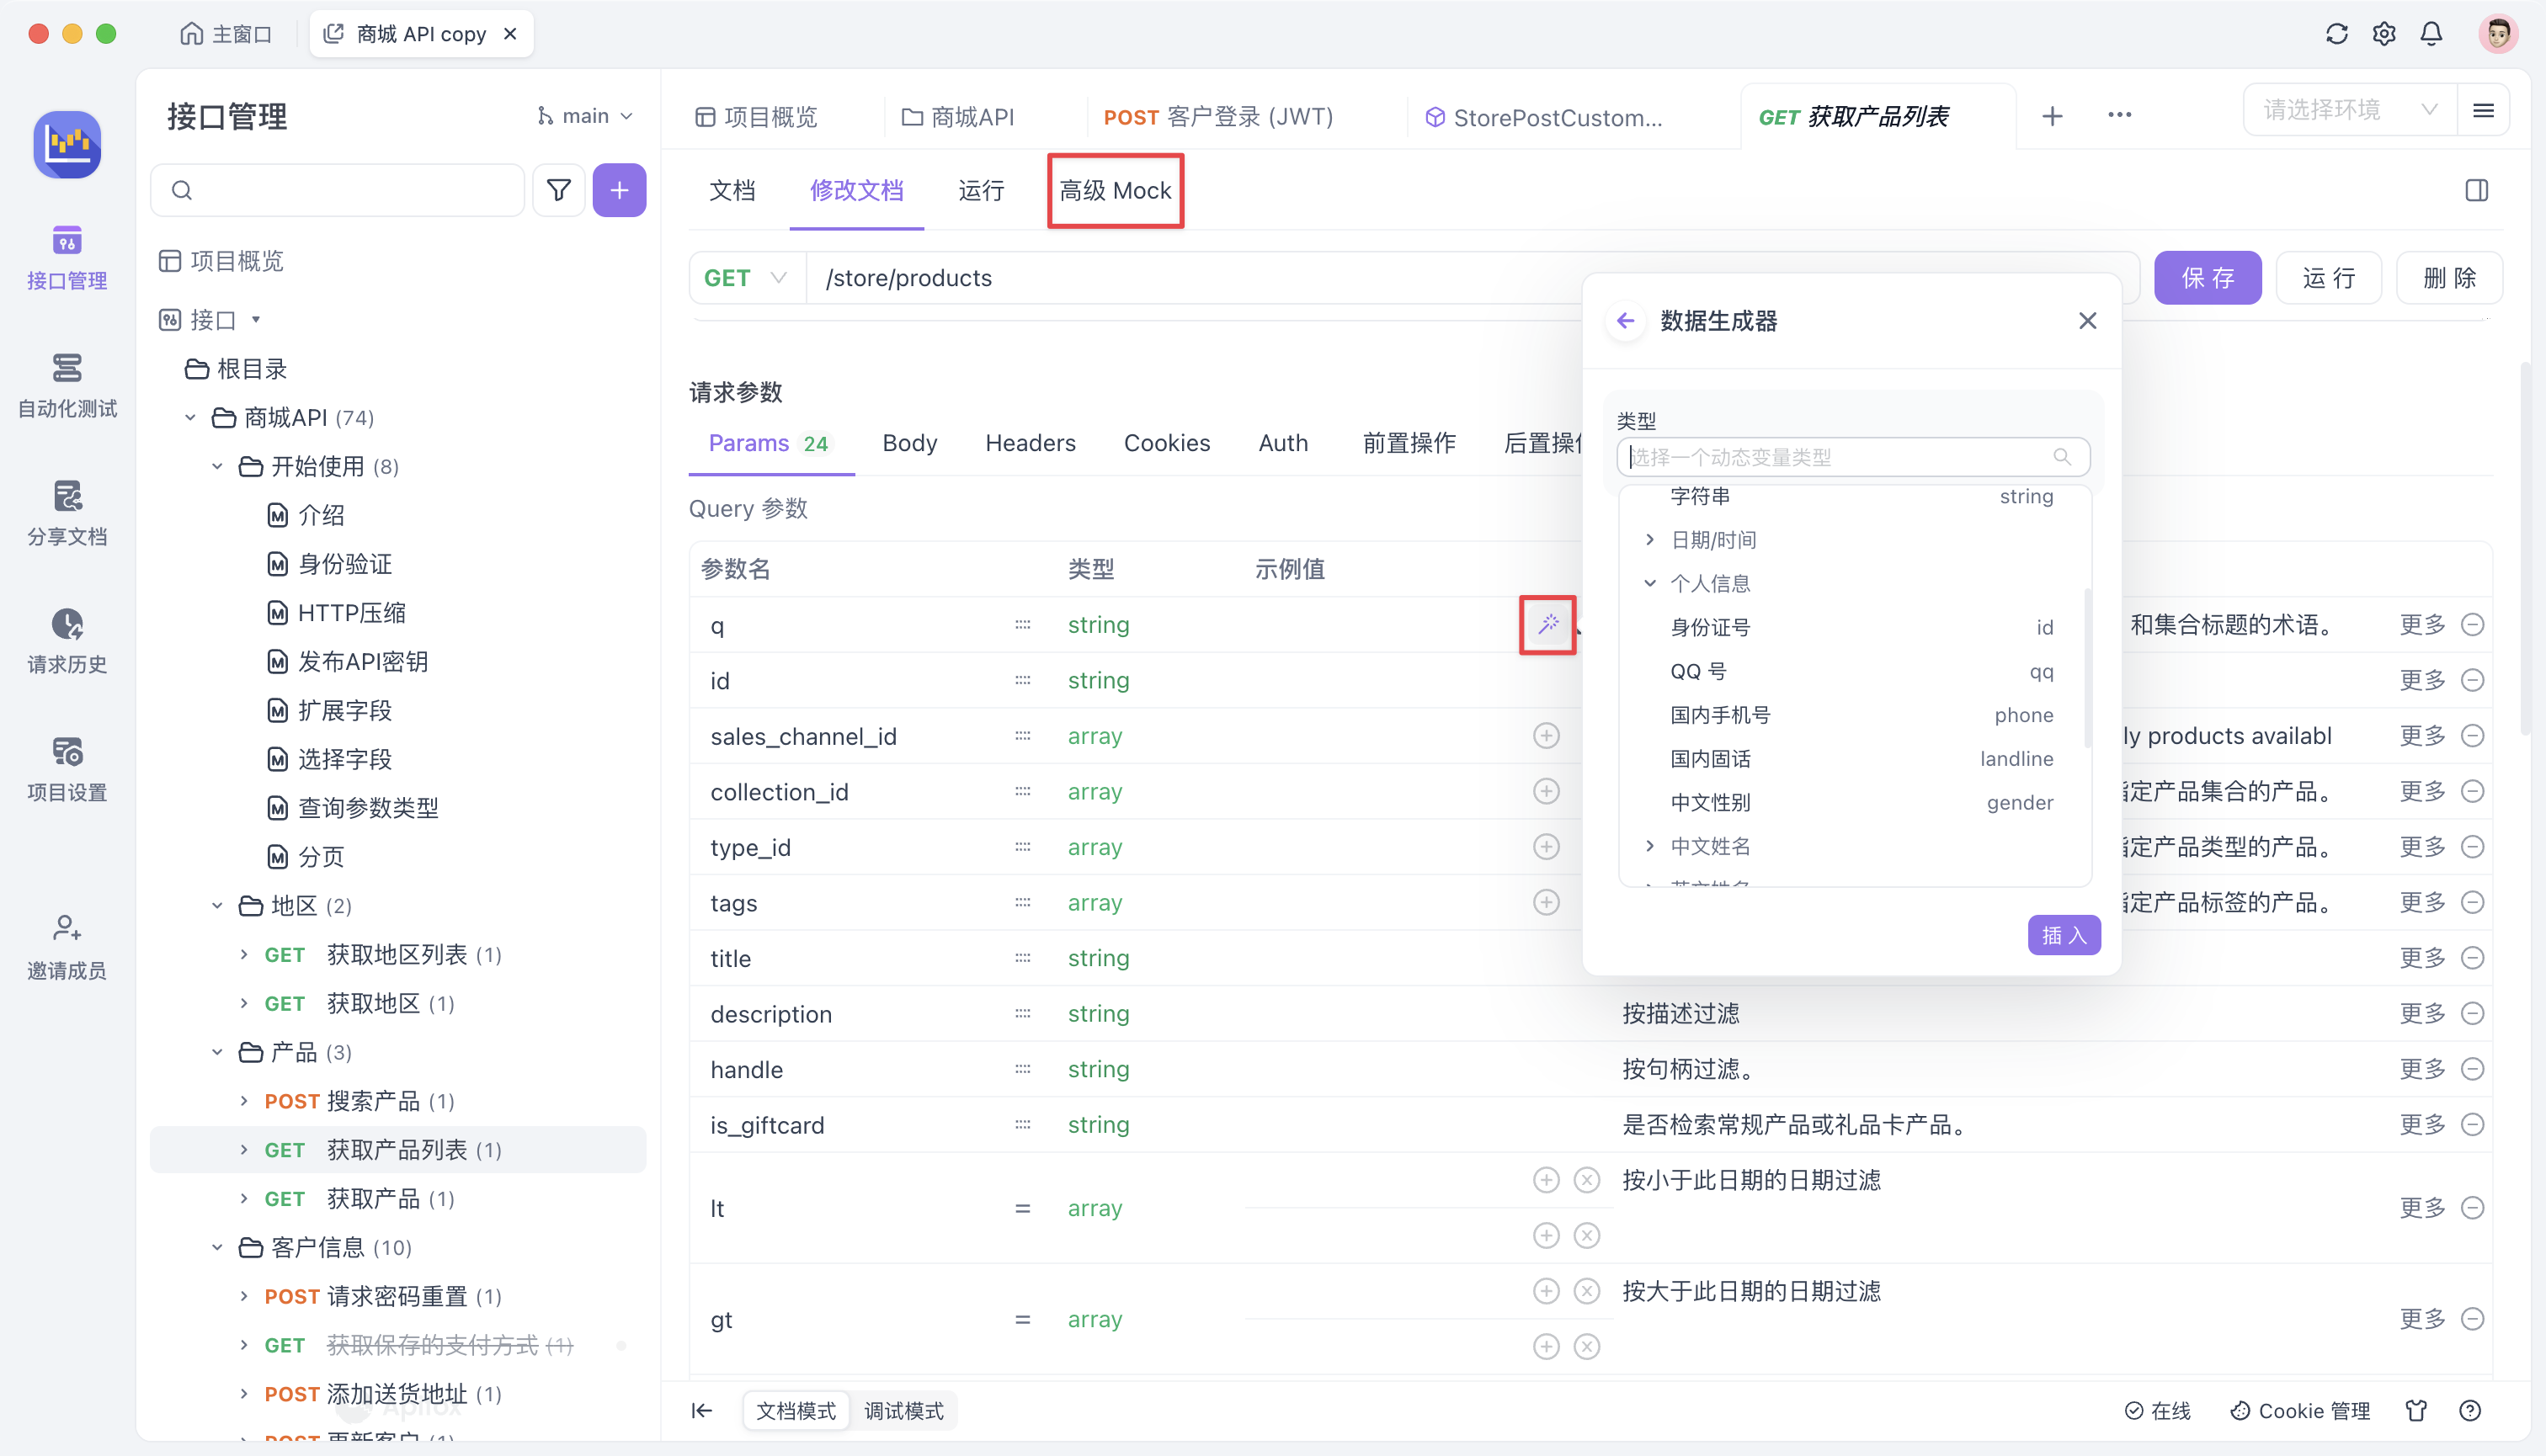Go to 分享文档 section
Image resolution: width=2546 pixels, height=1456 pixels.
coord(67,514)
